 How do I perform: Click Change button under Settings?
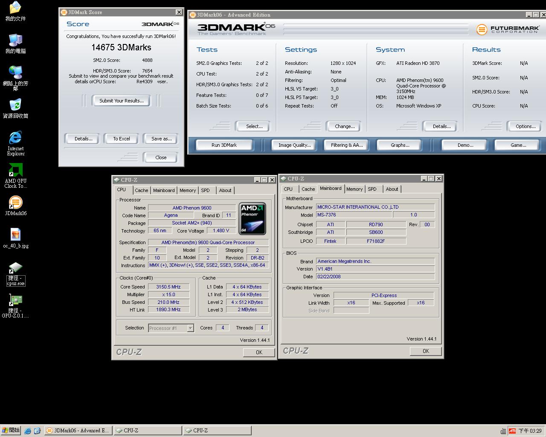345,126
